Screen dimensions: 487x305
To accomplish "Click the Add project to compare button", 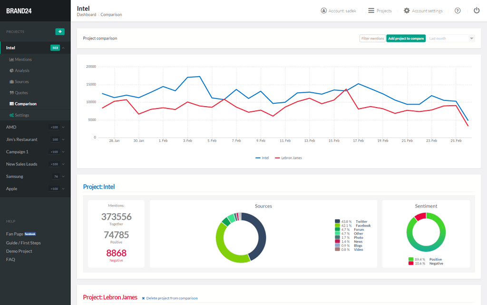I will [406, 39].
